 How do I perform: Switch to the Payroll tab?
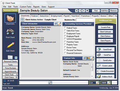click(x=66, y=16)
